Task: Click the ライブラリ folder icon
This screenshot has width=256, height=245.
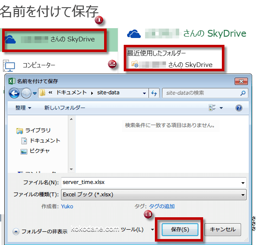Action: [20, 131]
